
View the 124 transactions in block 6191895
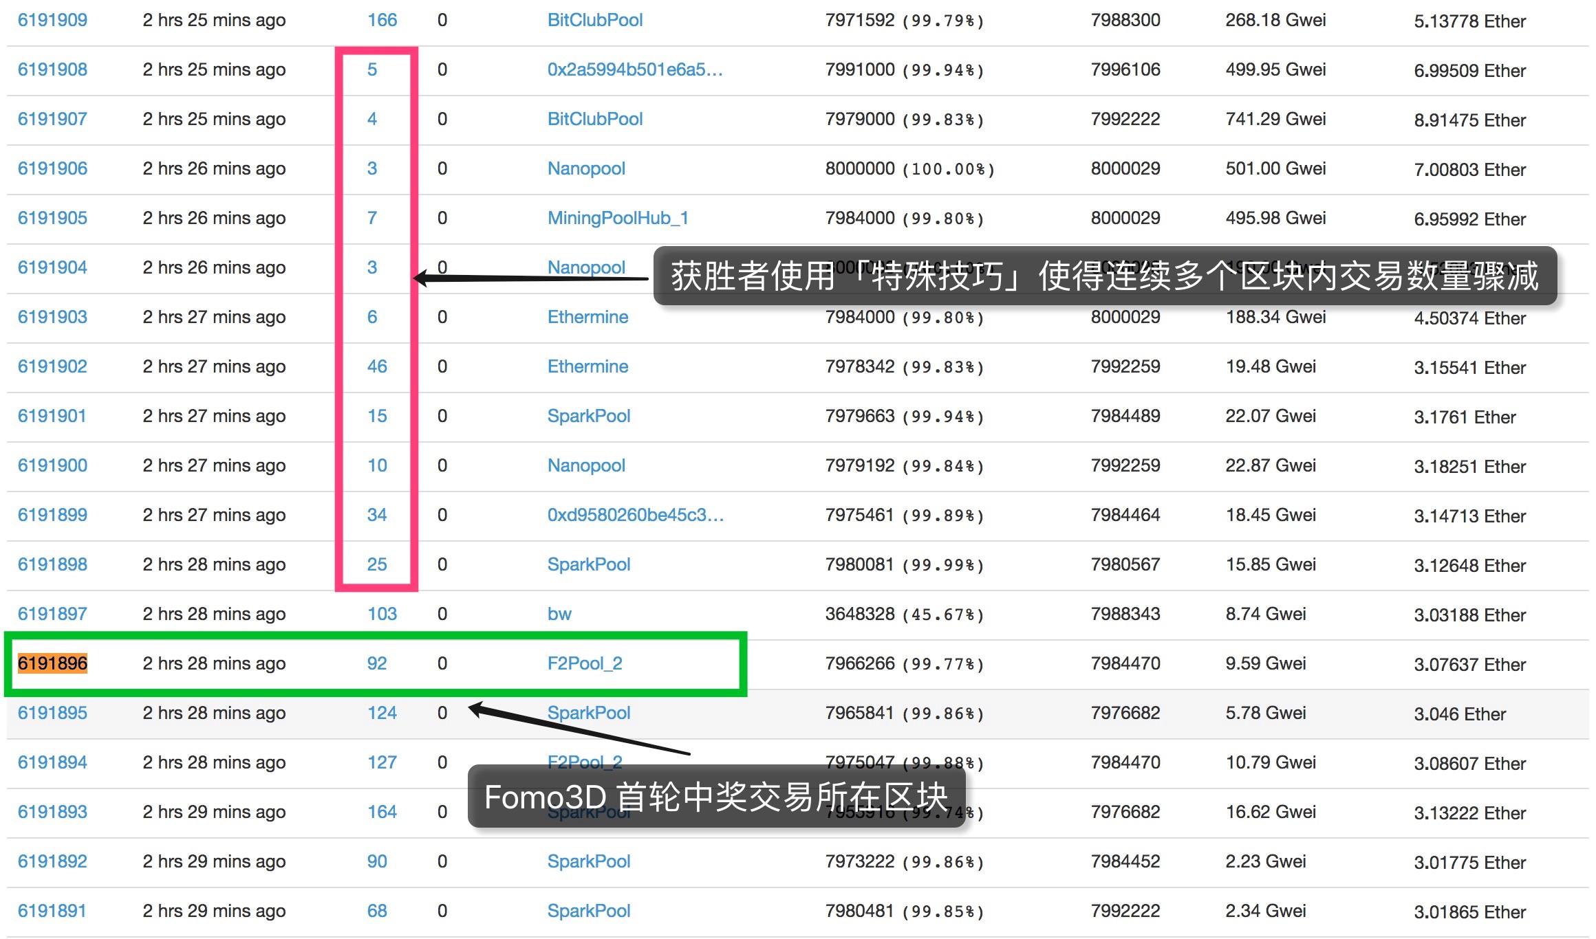pyautogui.click(x=382, y=713)
